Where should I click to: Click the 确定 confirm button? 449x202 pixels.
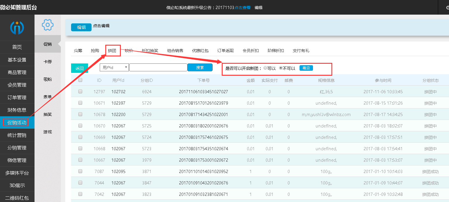point(306,68)
